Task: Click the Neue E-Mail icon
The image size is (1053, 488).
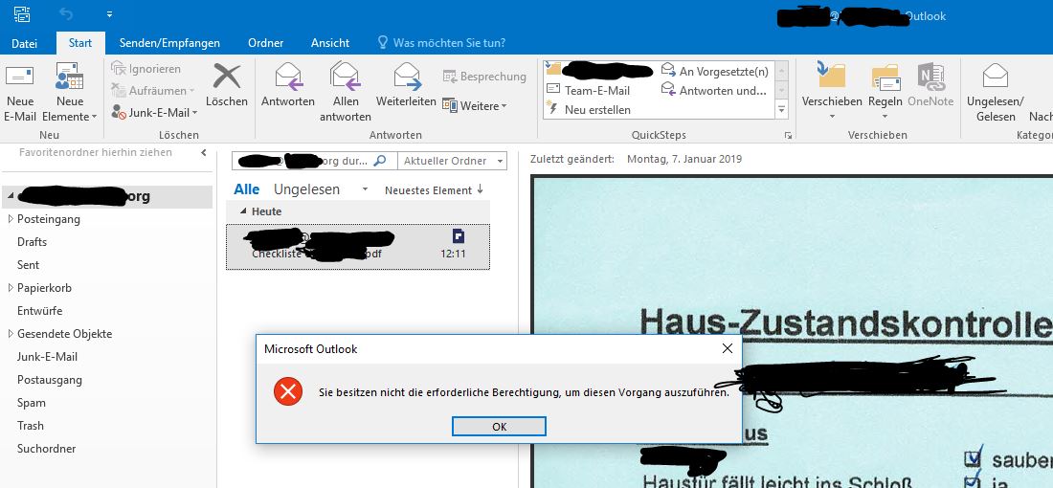Action: 19,76
